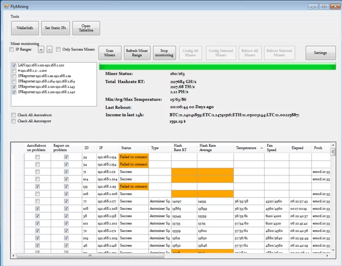
Task: Enable the Only Success Miners filter
Action: click(59, 50)
